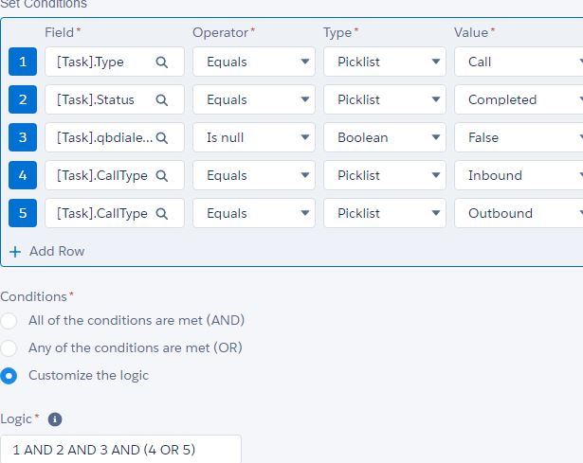Select All of the conditions are met (AND)
The height and width of the screenshot is (463, 583).
tap(9, 321)
